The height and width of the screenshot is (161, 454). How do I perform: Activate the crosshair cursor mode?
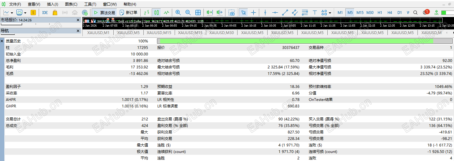click(x=253, y=13)
